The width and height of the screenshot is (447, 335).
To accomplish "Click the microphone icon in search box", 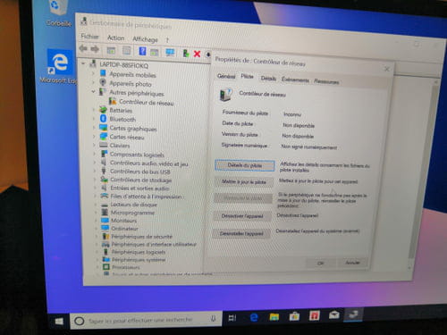I will (213, 319).
